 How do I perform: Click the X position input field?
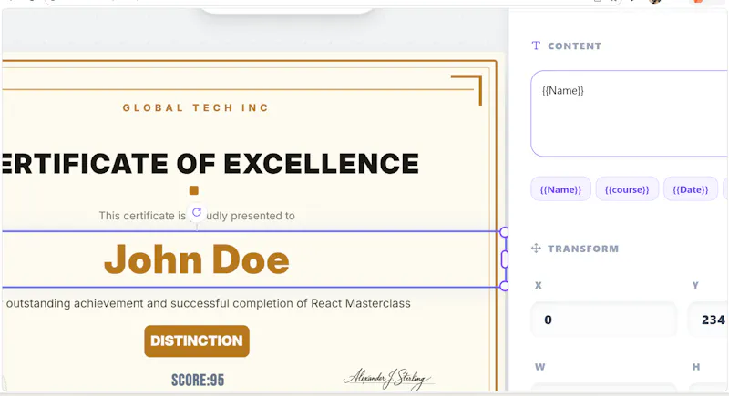(x=604, y=320)
